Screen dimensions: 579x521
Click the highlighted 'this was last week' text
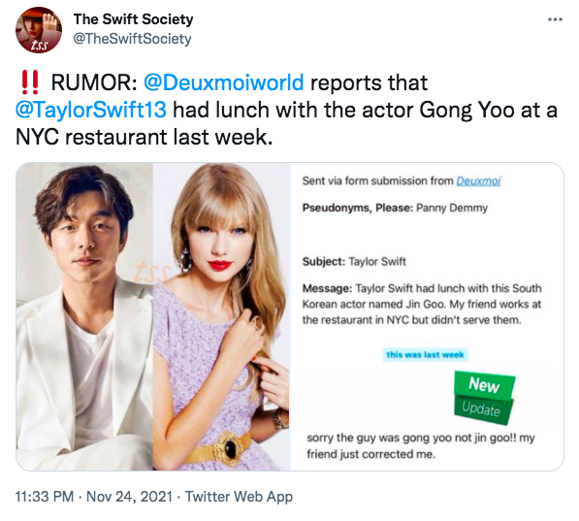point(425,355)
